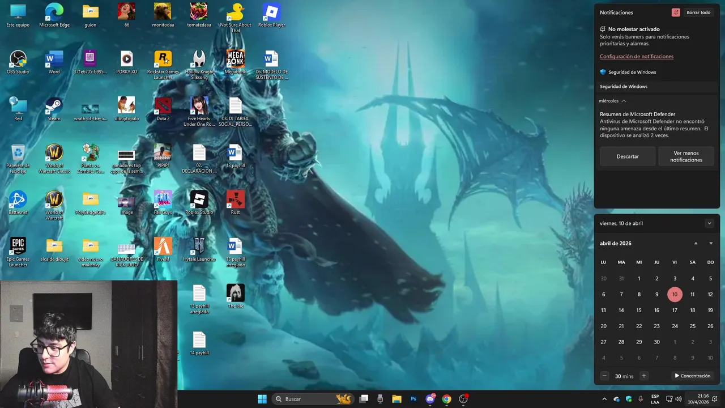Open the Microsoft Edge desktop shortcut
The image size is (725, 408).
pyautogui.click(x=54, y=15)
